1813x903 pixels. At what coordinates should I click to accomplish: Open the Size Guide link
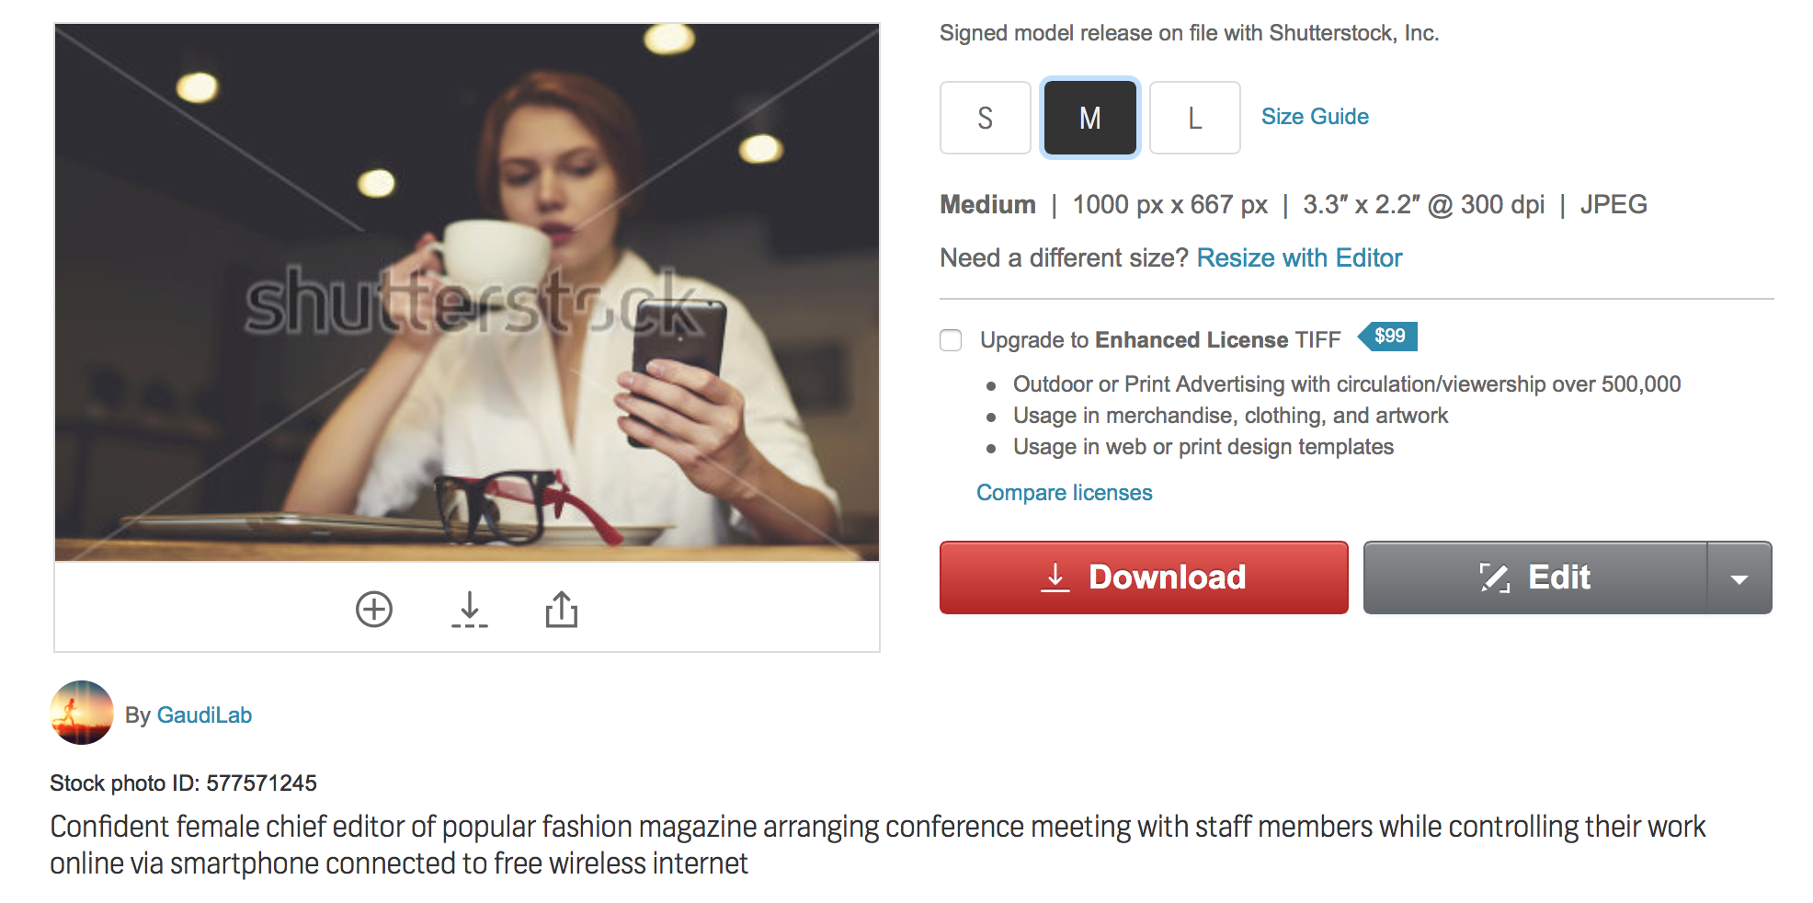click(x=1315, y=117)
